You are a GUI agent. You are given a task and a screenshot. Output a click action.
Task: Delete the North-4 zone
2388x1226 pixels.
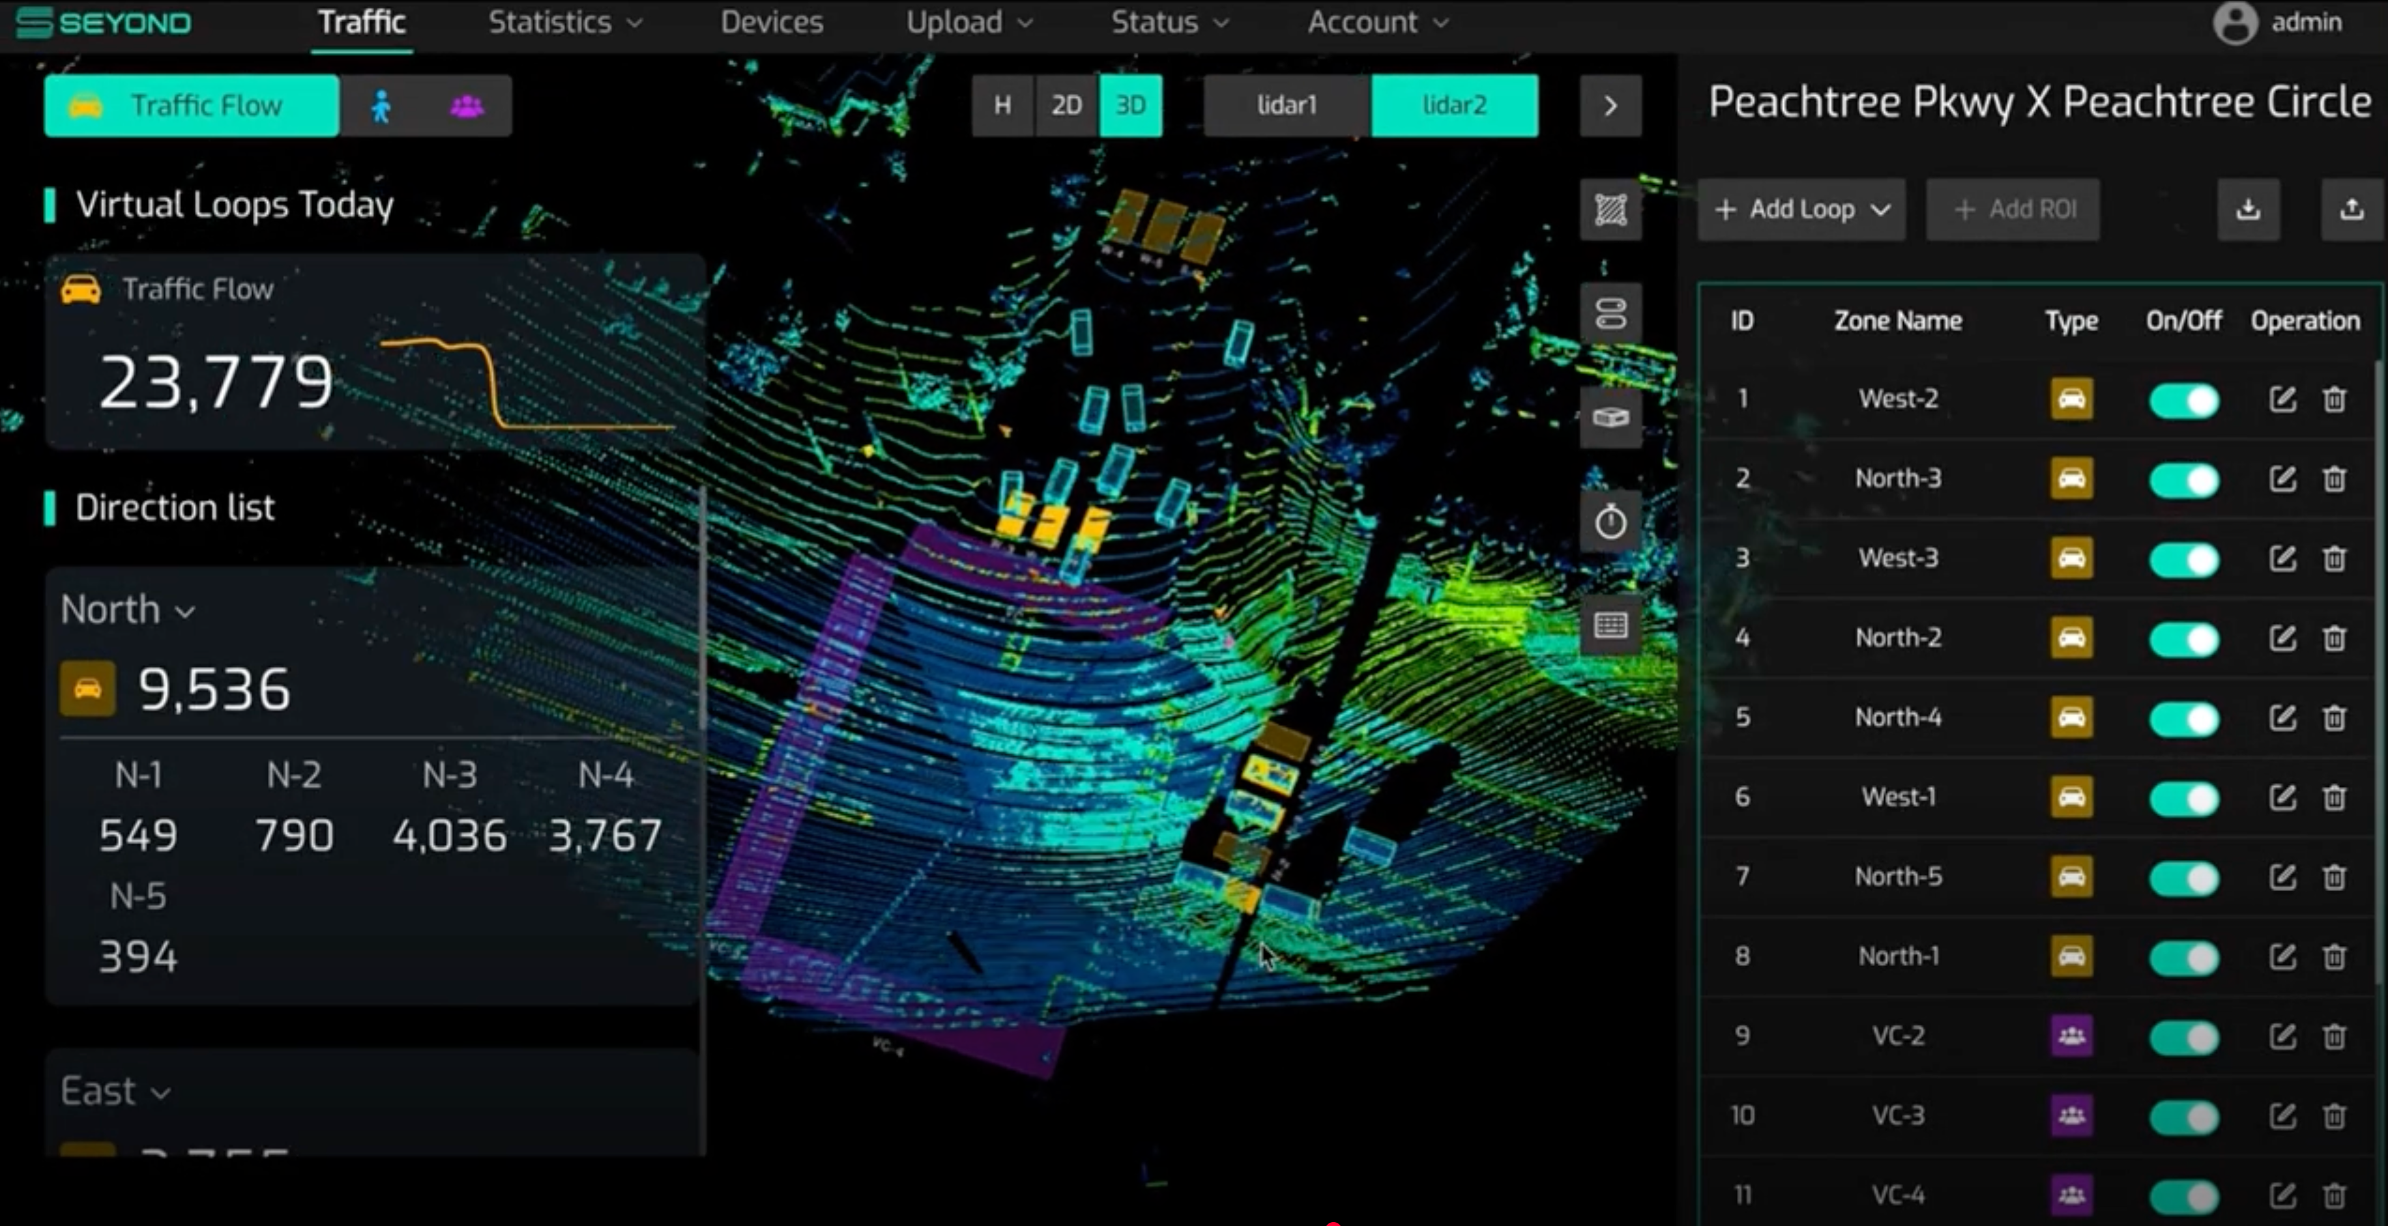point(2335,717)
